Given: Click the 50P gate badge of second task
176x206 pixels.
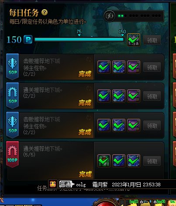Looking at the screenshot, I should coord(13,96).
